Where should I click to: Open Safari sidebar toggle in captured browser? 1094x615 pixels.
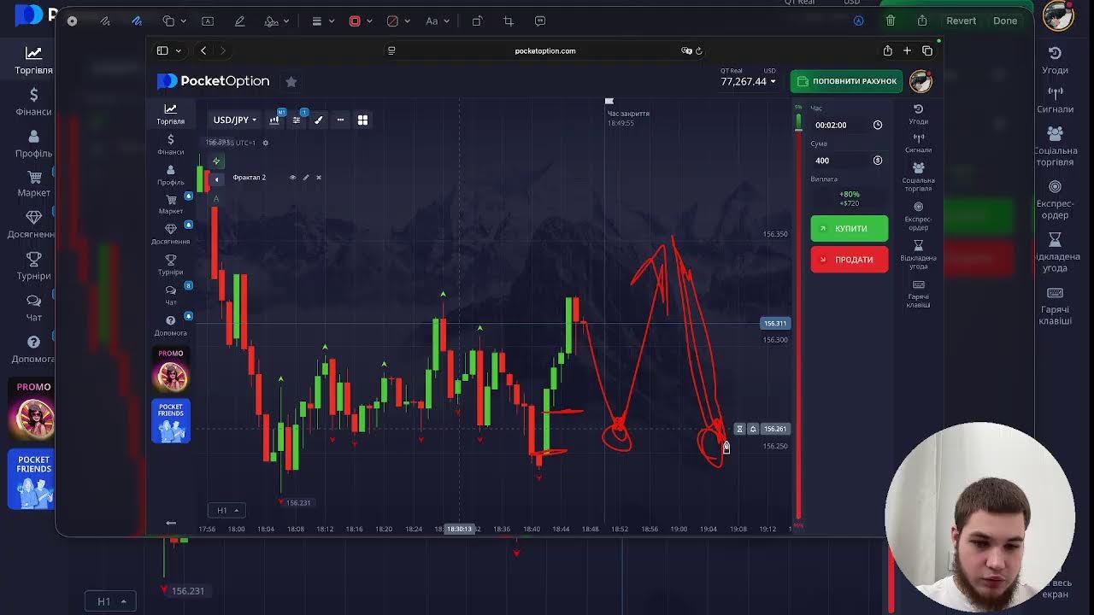click(x=162, y=50)
